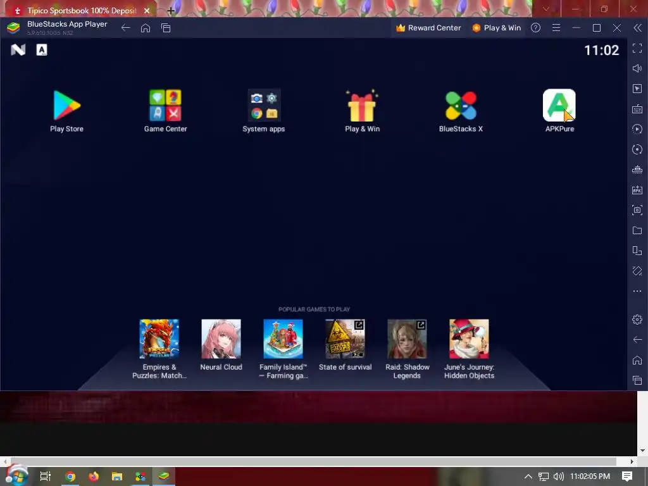Show more sidebar tools via three dots
This screenshot has width=648, height=486.
pyautogui.click(x=637, y=291)
